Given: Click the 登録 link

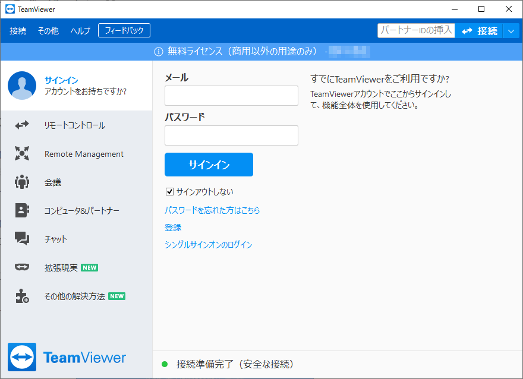Looking at the screenshot, I should (173, 228).
